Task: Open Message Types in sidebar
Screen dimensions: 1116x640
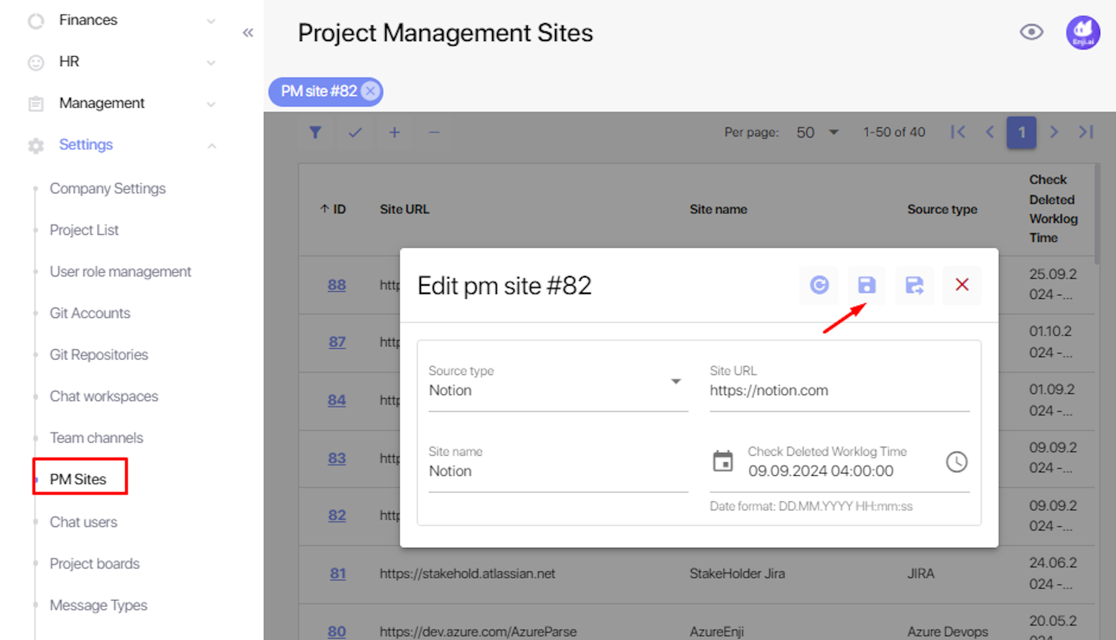Action: (x=99, y=605)
